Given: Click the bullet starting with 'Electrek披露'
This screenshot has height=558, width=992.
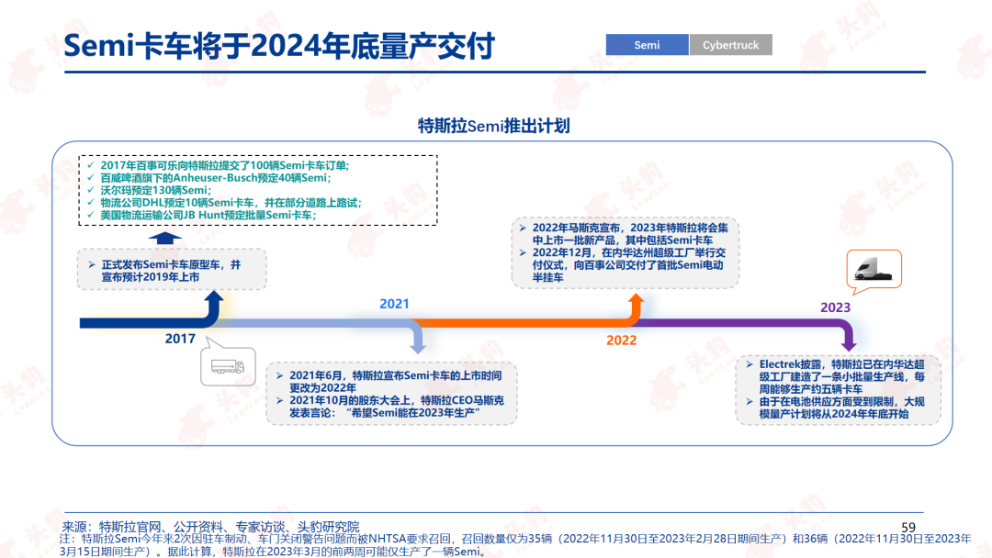Looking at the screenshot, I should (x=842, y=376).
